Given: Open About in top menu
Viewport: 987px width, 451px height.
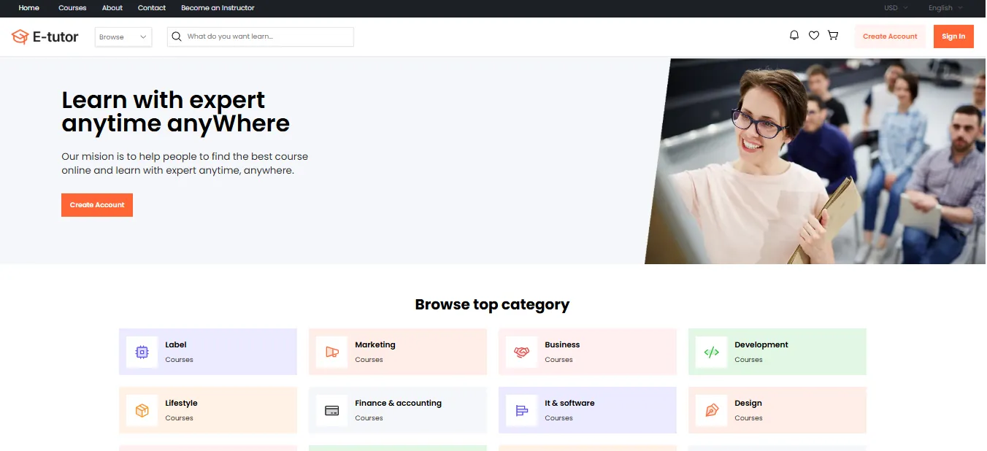Looking at the screenshot, I should coord(112,8).
